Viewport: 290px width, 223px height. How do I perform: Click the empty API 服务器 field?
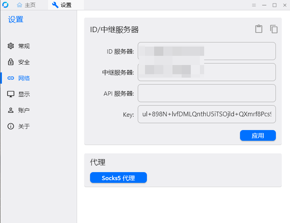click(x=206, y=93)
